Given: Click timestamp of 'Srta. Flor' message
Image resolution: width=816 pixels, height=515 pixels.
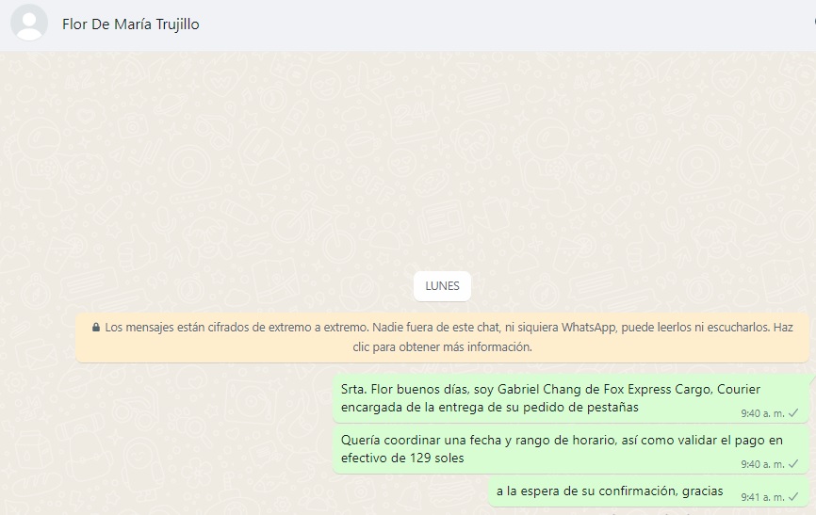Looking at the screenshot, I should coord(762,413).
